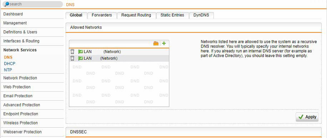Expand the Email Protection menu
This screenshot has width=327, height=138.
(x=32, y=96)
